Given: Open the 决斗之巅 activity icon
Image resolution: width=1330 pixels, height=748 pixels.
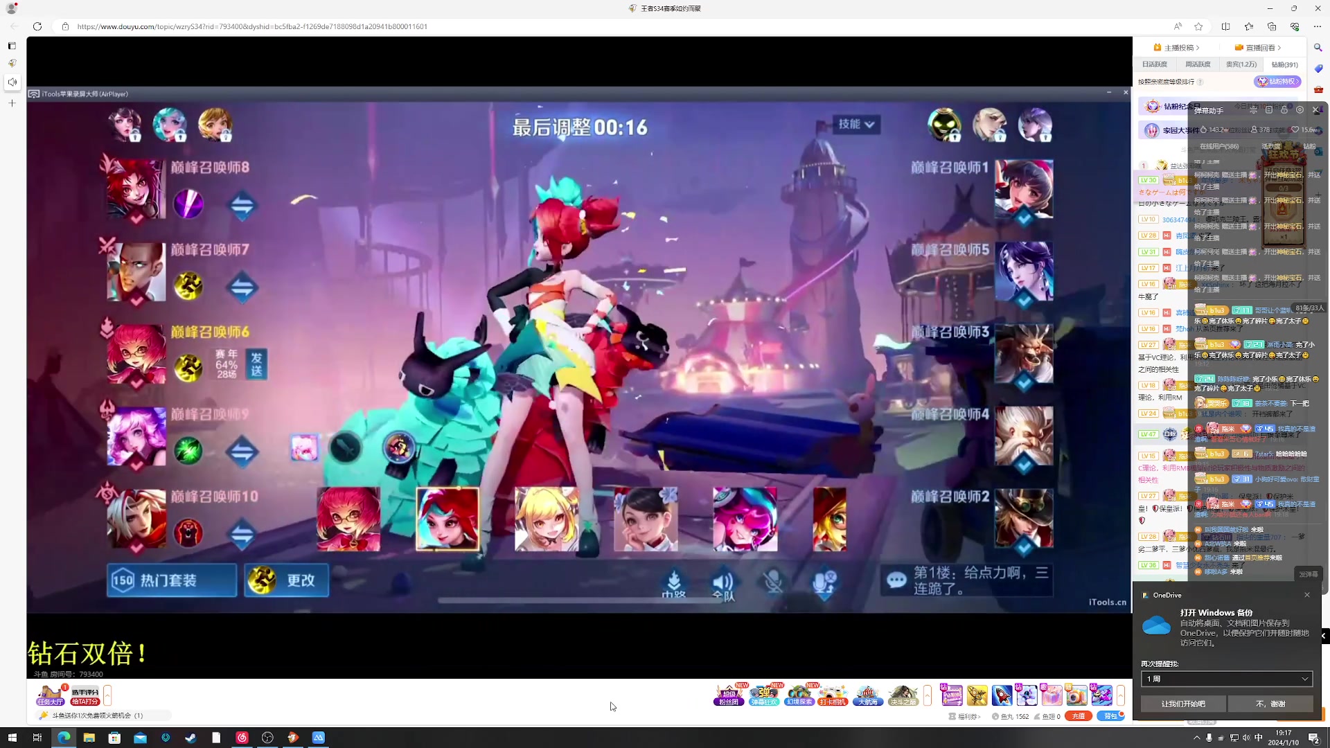Looking at the screenshot, I should (903, 695).
